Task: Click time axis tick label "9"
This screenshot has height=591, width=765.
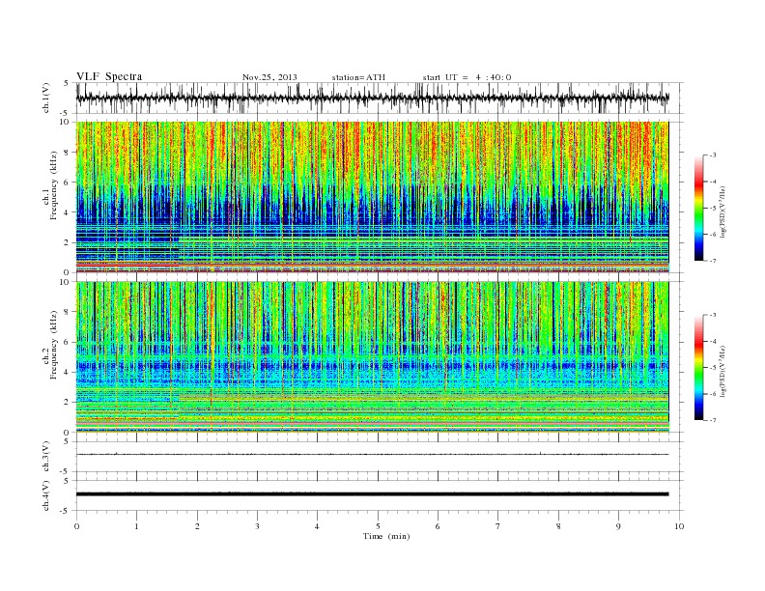Action: (618, 526)
